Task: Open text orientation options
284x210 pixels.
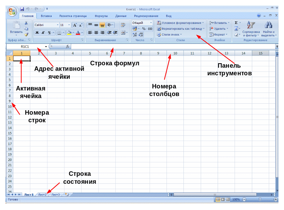Action: (x=110, y=25)
